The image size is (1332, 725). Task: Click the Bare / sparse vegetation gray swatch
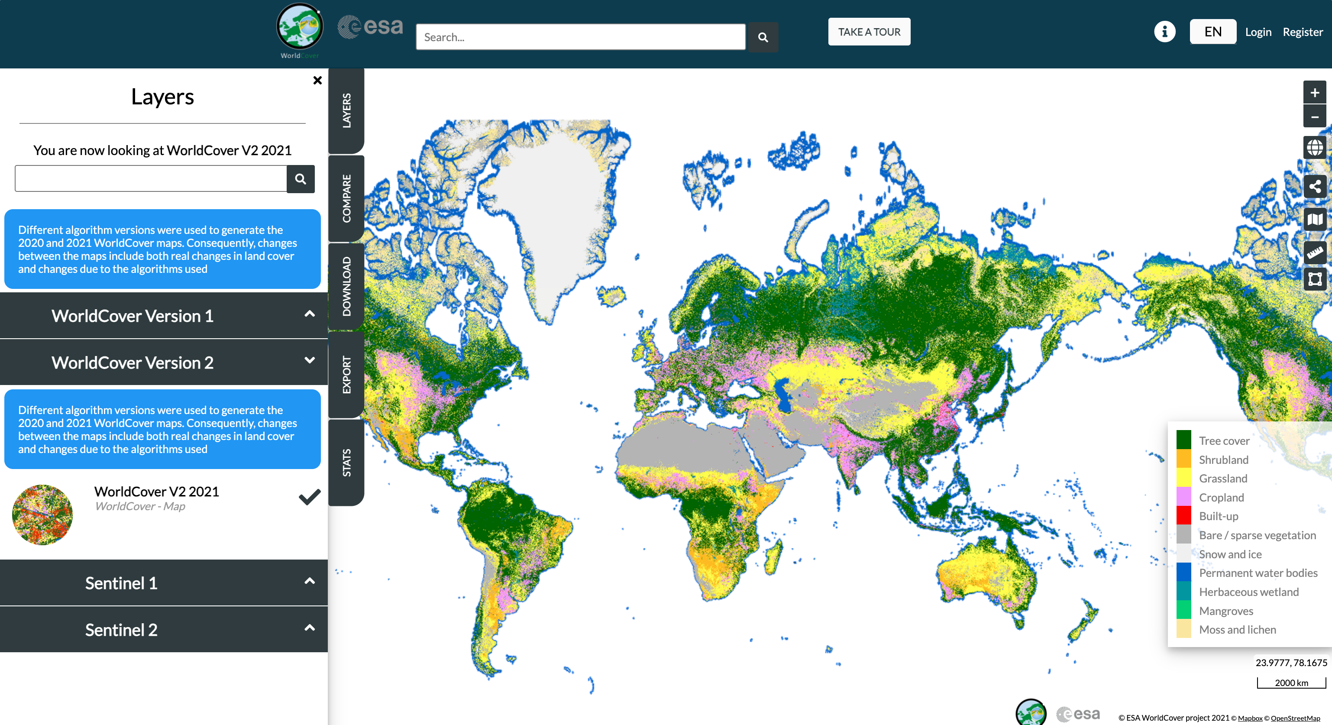tap(1183, 535)
